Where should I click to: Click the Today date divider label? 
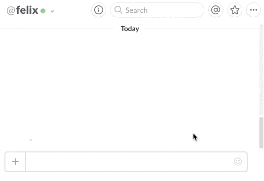(130, 29)
